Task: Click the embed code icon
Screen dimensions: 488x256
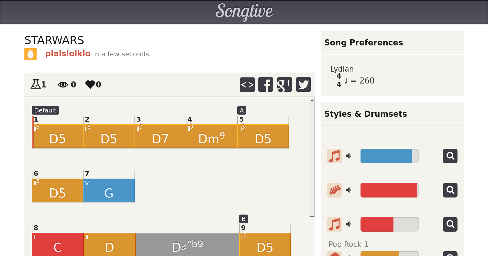Action: click(247, 84)
